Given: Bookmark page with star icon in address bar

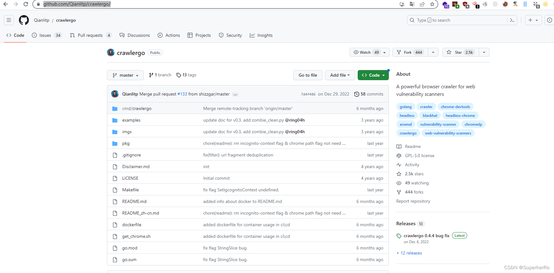Looking at the screenshot, I should [432, 4].
